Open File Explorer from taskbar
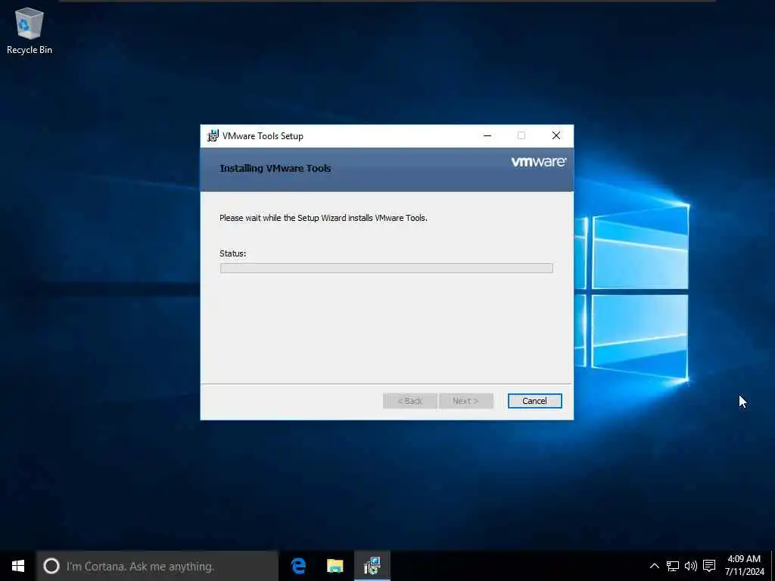Viewport: 775px width, 581px height. coord(335,566)
